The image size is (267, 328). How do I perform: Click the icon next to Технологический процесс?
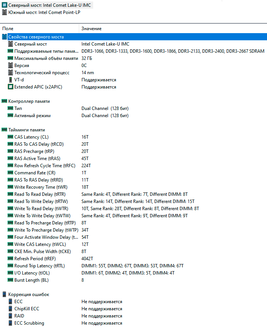10,73
